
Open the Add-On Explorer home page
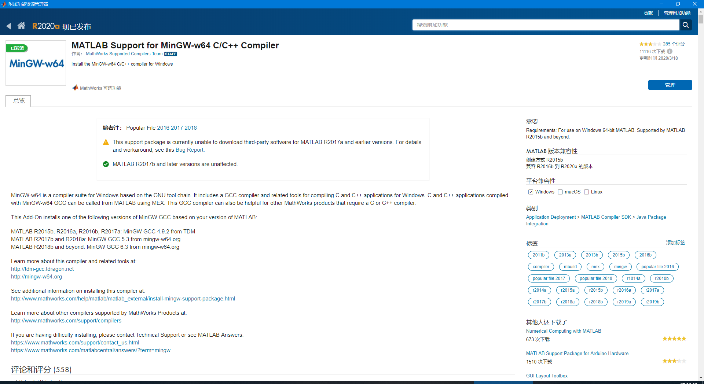[22, 26]
